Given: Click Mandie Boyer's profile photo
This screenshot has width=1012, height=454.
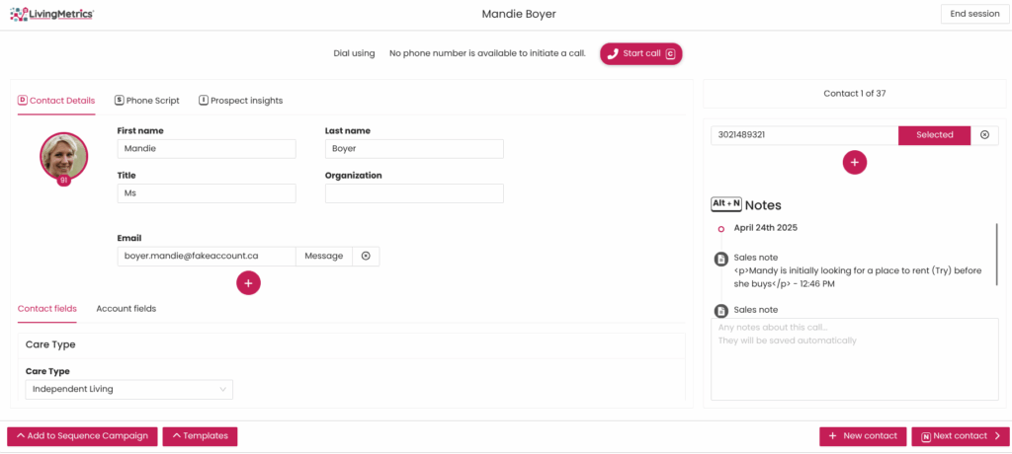Looking at the screenshot, I should tap(64, 155).
